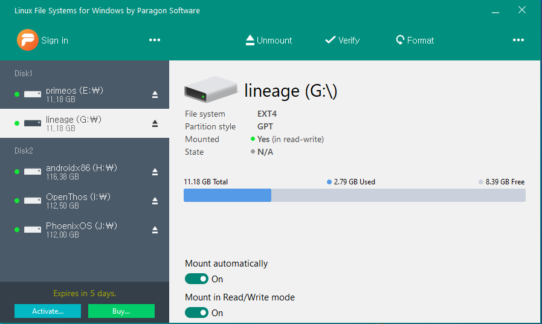542x324 pixels.
Task: Click the Paragon orange logo icon
Action: click(x=28, y=40)
